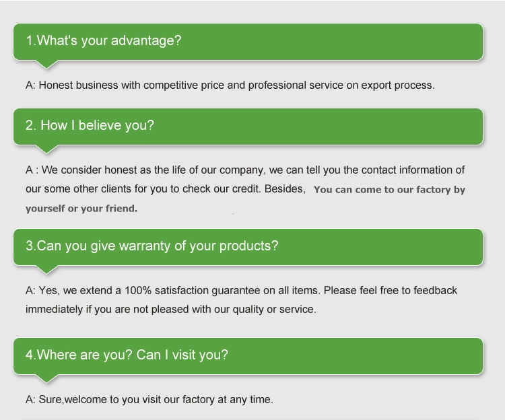Click the "100% satisfaction guarantee" answer line
Viewport: 505px width, 420px height.
click(x=241, y=291)
